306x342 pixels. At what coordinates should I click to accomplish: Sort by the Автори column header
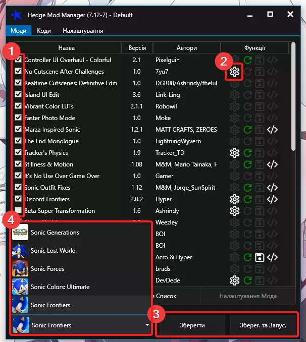click(187, 48)
